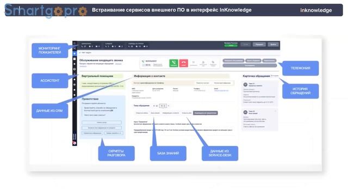Open the first appeal history card
348x196 pixels.
pyautogui.click(x=259, y=93)
